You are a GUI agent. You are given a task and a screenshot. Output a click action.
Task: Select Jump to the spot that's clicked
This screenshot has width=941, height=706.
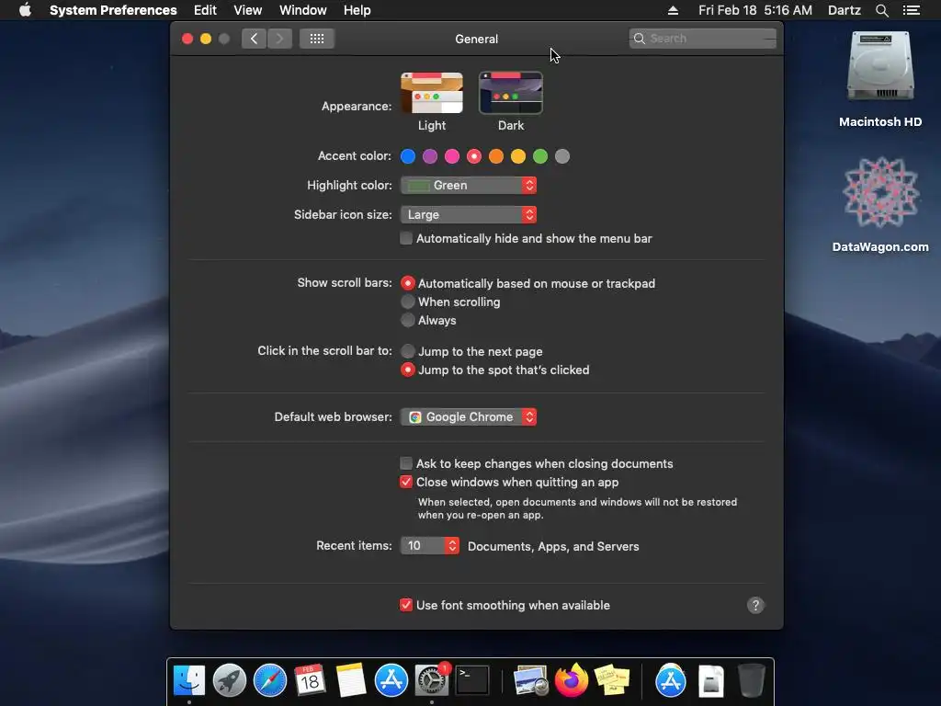(x=407, y=370)
